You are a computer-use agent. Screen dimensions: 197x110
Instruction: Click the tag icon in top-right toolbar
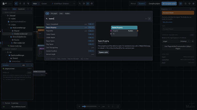click(190, 4)
